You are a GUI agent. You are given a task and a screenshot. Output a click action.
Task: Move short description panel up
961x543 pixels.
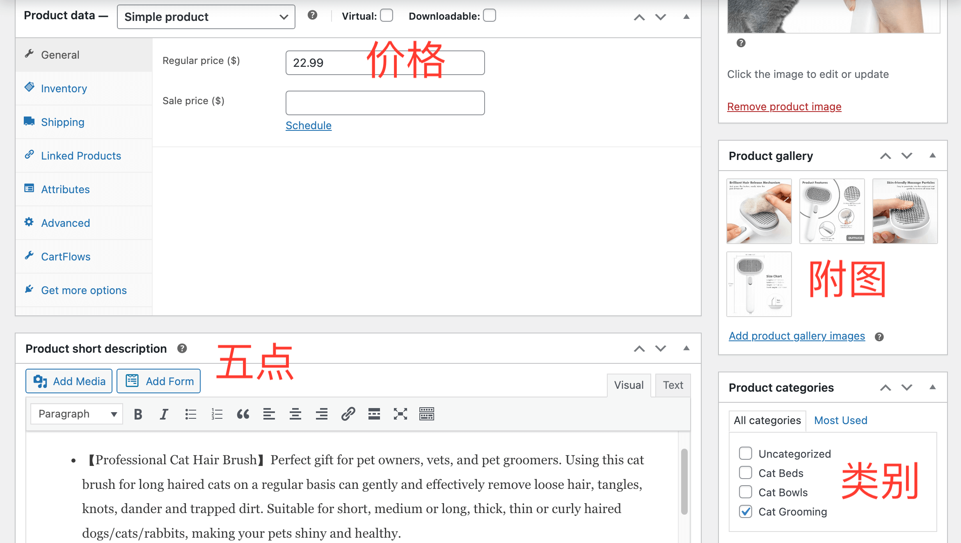coord(639,349)
